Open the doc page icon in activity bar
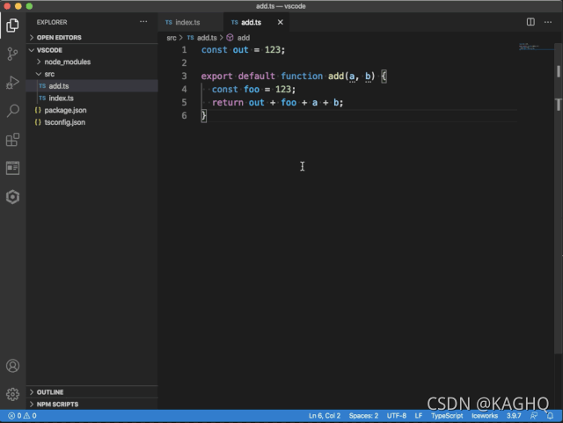 tap(12, 168)
